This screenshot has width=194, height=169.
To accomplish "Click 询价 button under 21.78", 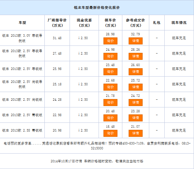I will (x=110, y=103).
